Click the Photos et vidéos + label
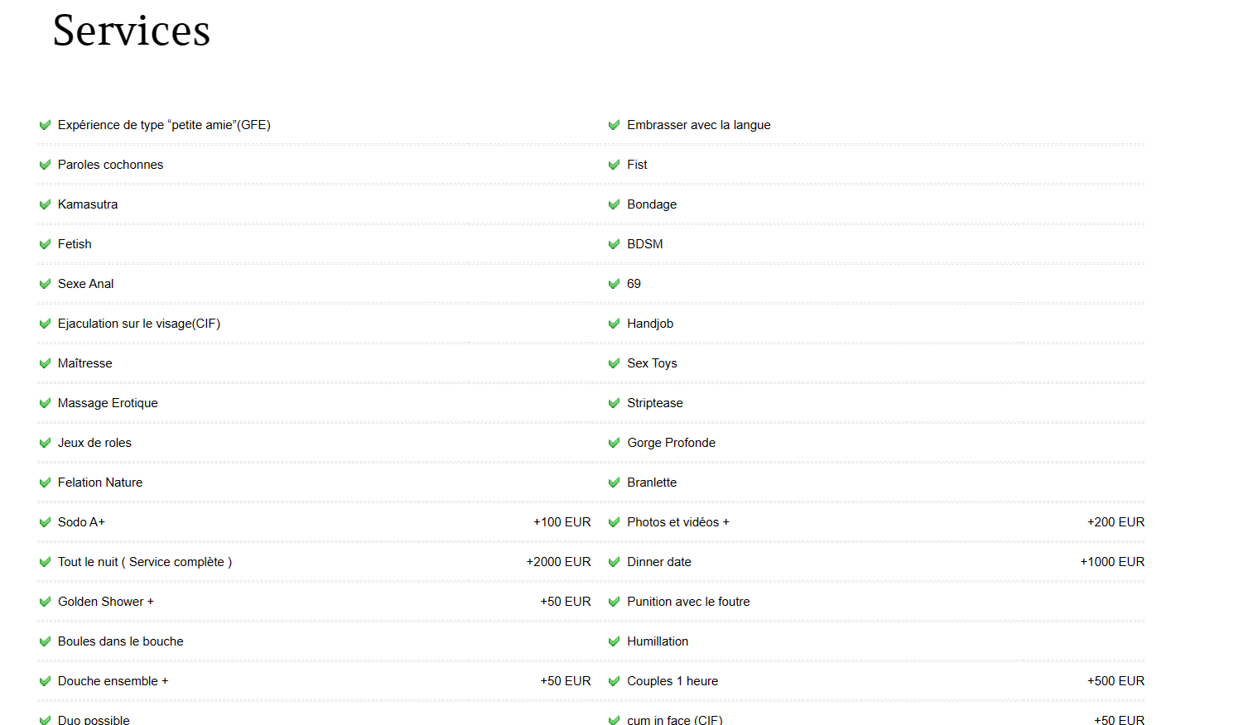 click(x=678, y=522)
